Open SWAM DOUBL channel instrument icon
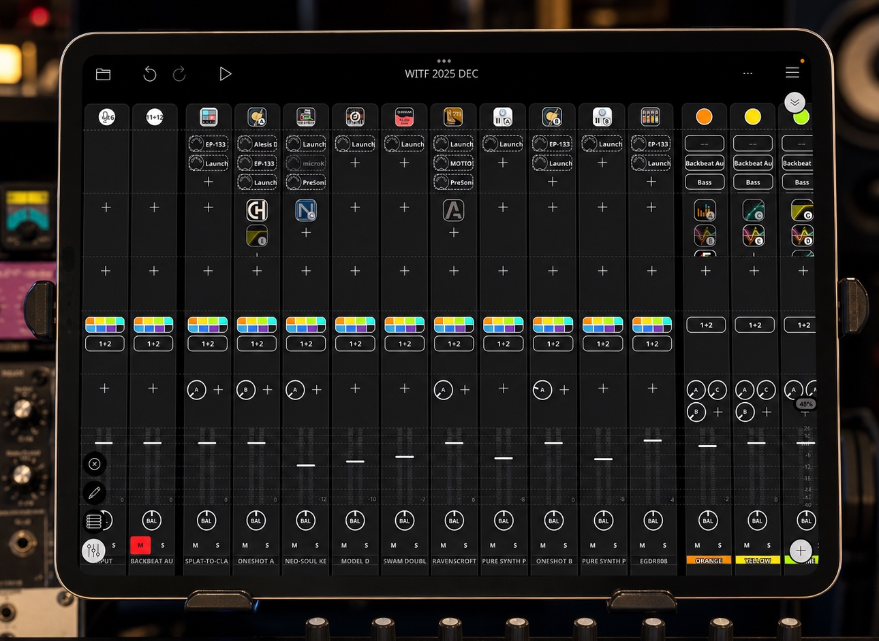879x641 pixels. tap(405, 117)
